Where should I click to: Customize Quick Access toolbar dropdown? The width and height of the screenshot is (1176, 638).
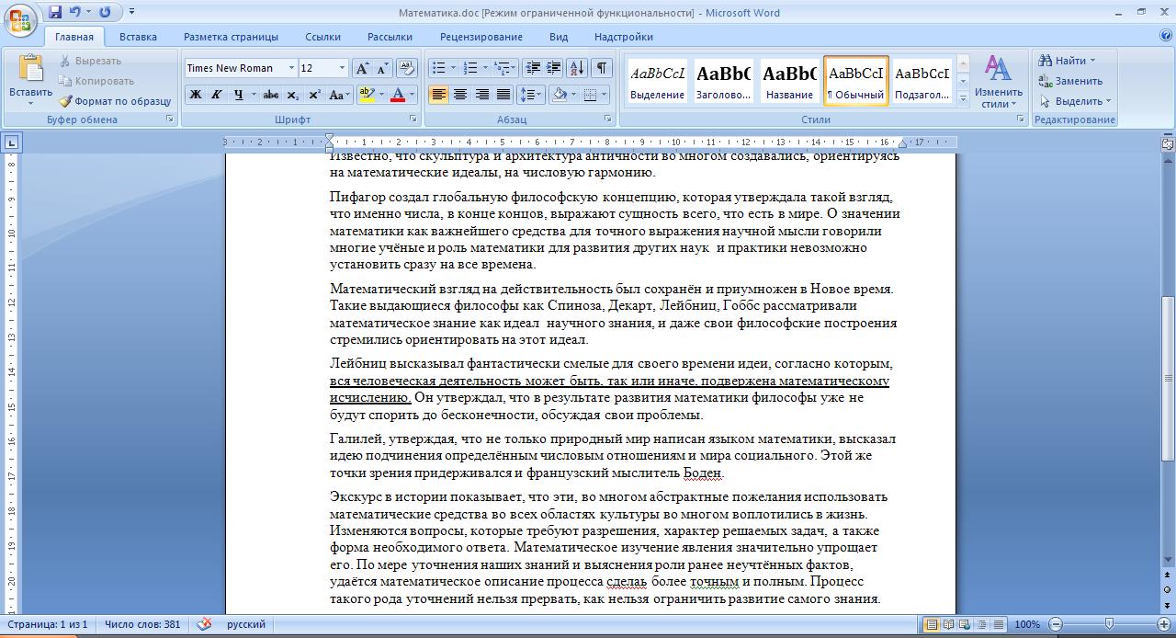point(131,13)
